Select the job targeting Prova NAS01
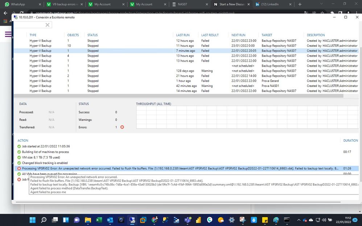The height and width of the screenshot is (226, 362). [186, 86]
